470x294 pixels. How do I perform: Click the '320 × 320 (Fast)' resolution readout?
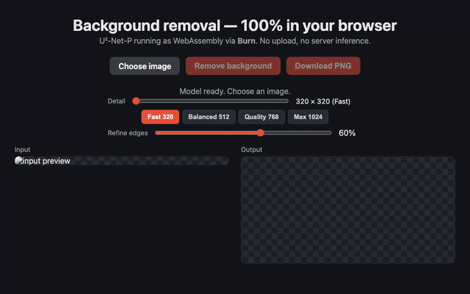tap(323, 101)
